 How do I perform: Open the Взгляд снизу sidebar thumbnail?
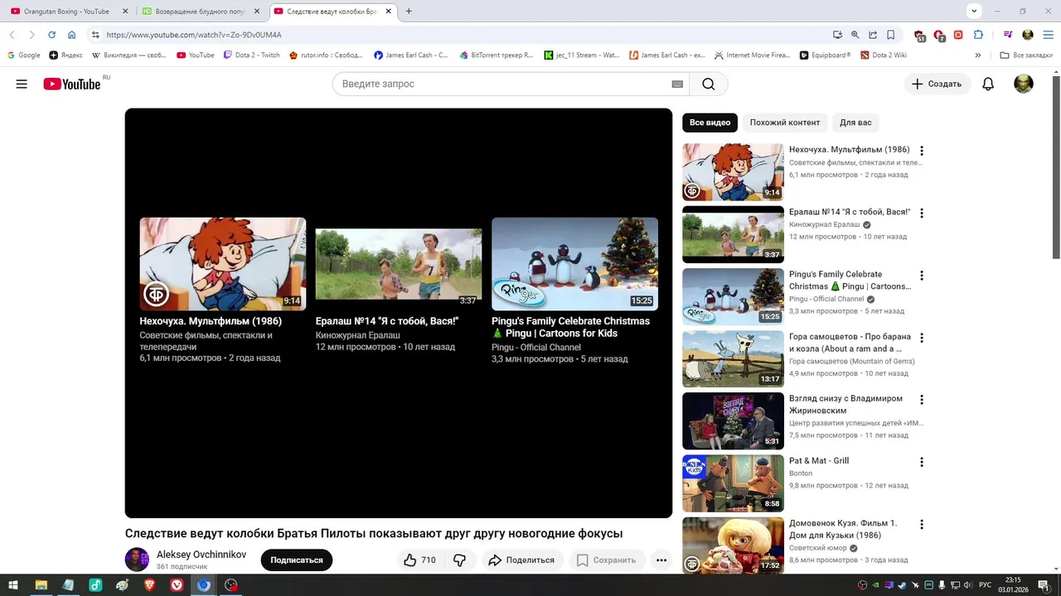(733, 421)
